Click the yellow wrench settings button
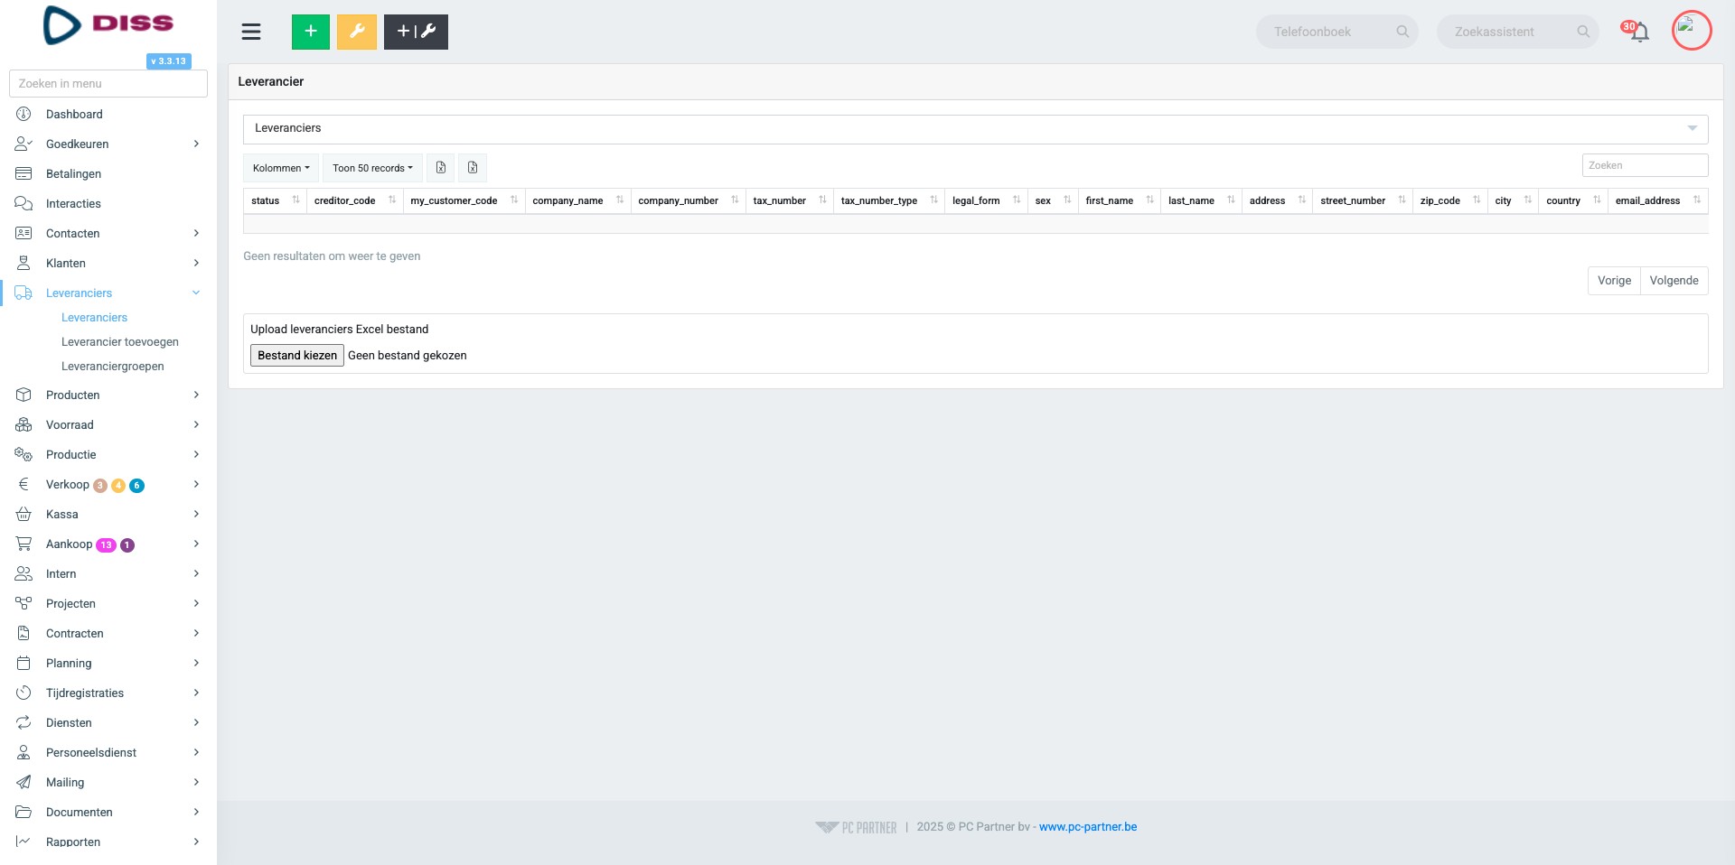Screen dimensions: 1735x865 click(x=357, y=32)
